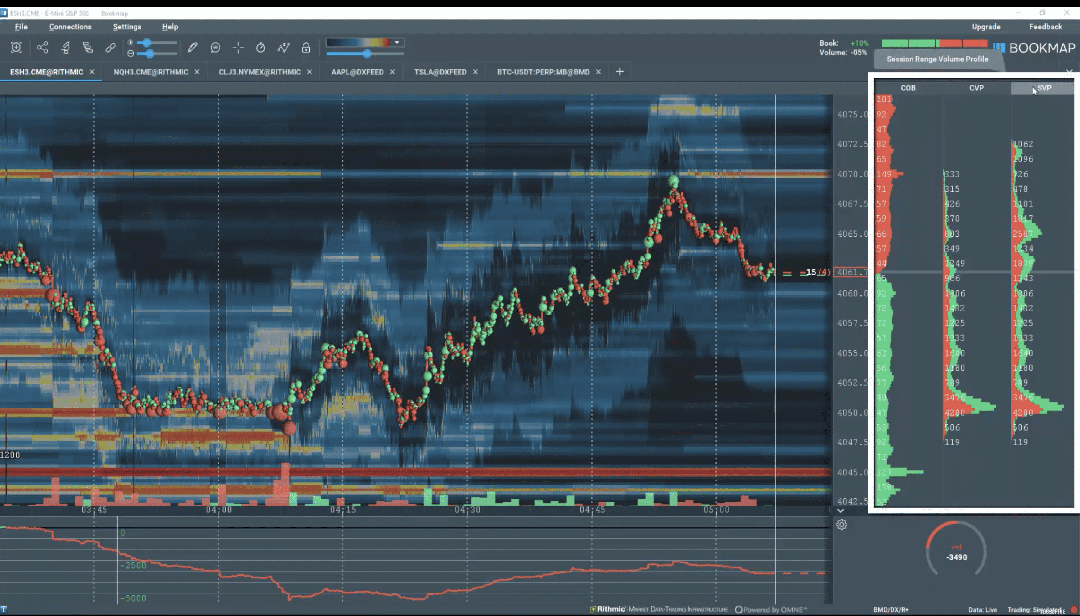Open the heatmap color scheme dropdown
1080x616 pixels.
coord(397,42)
